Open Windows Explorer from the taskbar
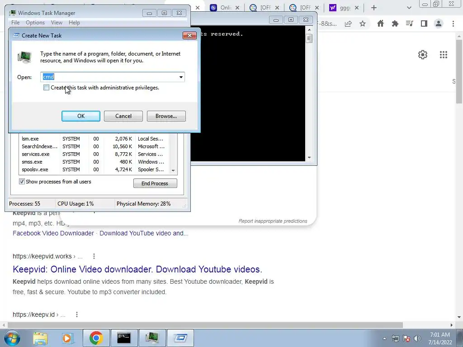The height and width of the screenshot is (347, 463). [x=40, y=338]
